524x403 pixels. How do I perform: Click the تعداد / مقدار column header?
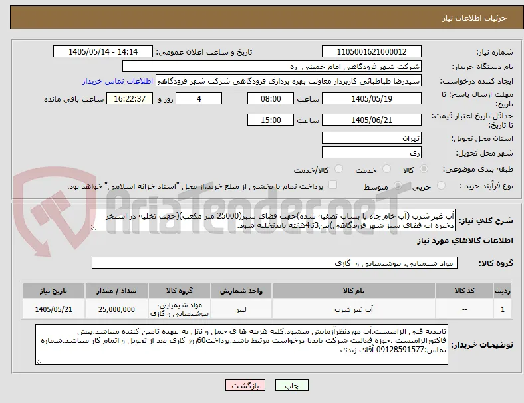coord(116,291)
